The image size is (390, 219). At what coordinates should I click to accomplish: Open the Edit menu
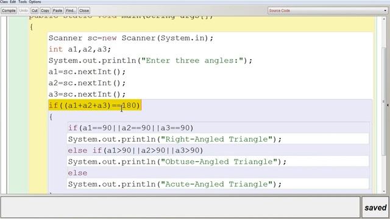[x=13, y=2]
